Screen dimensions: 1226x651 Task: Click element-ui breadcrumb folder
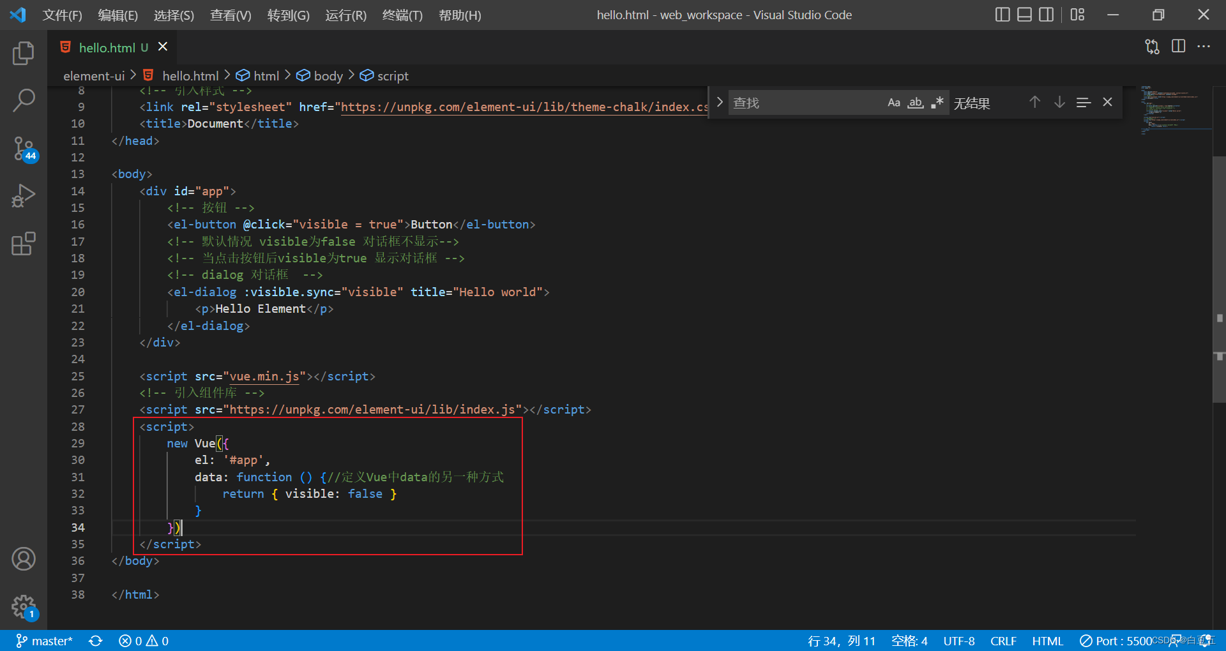(94, 76)
